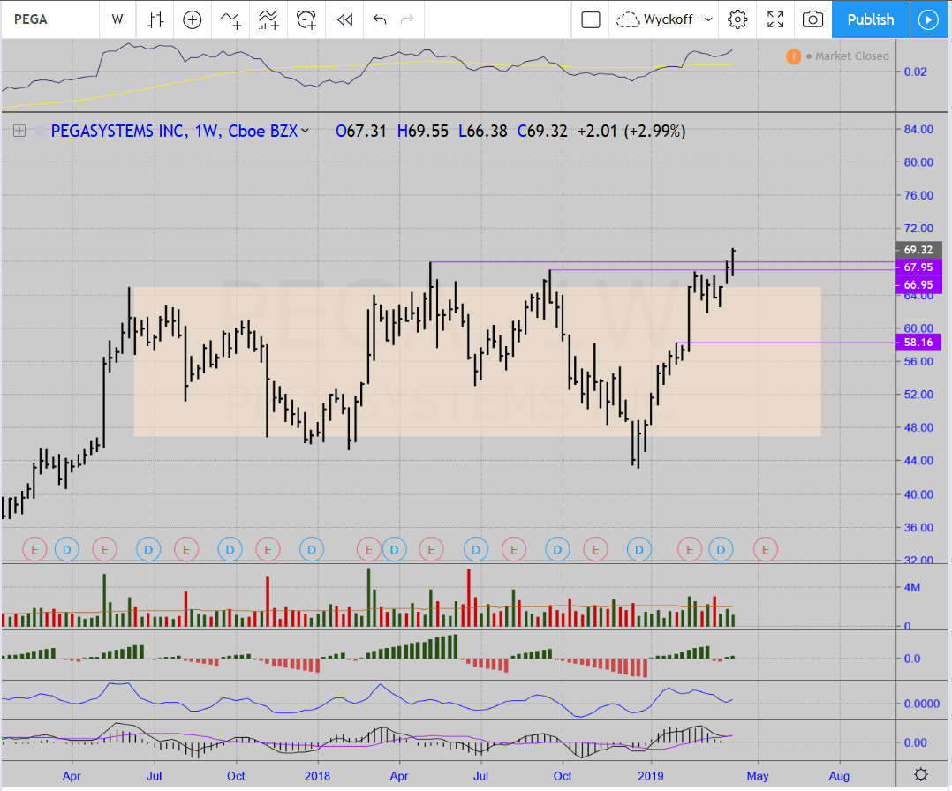Screen dimensions: 952x791
Task: Click the Compare or add symbol icon
Action: [x=193, y=19]
